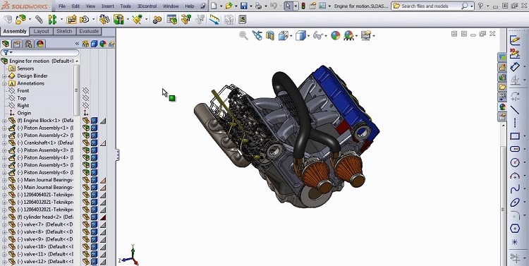Select the Circle sketch tool
This screenshot has height=266, width=529.
pyautogui.click(x=515, y=162)
